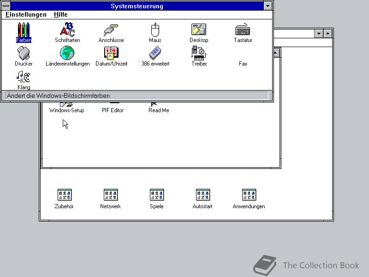Open the Spiele program group
Screen dimensions: 369x277
(156, 194)
